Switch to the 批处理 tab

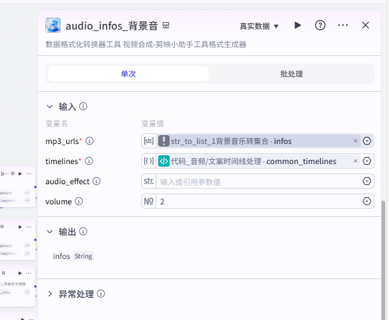(291, 74)
